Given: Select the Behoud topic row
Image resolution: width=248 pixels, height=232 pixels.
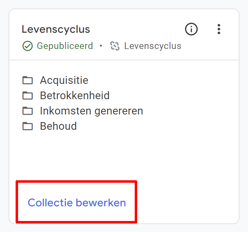Looking at the screenshot, I should coord(58,126).
